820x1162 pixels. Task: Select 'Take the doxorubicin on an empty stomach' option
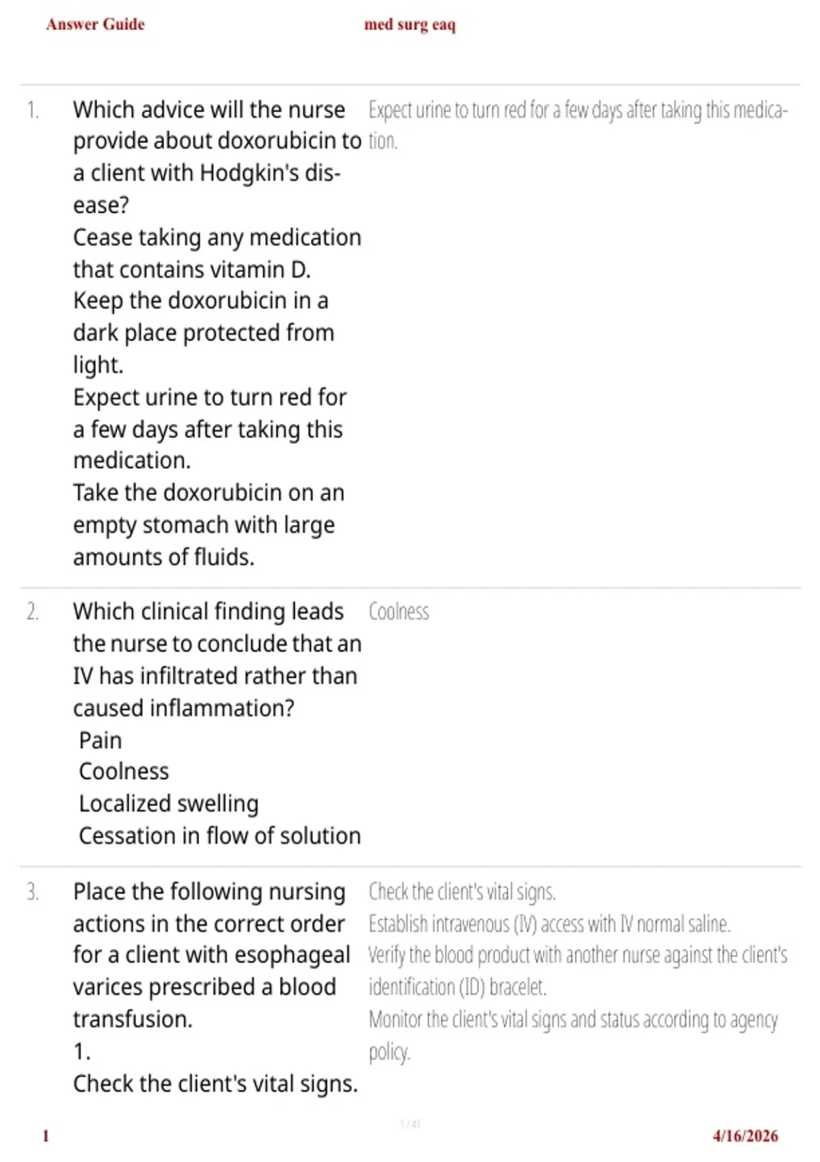coord(208,524)
